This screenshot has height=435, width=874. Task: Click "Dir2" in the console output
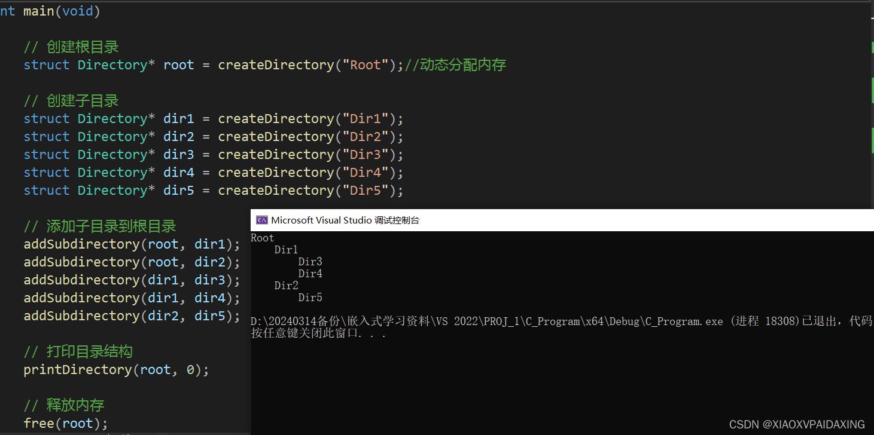(x=286, y=286)
